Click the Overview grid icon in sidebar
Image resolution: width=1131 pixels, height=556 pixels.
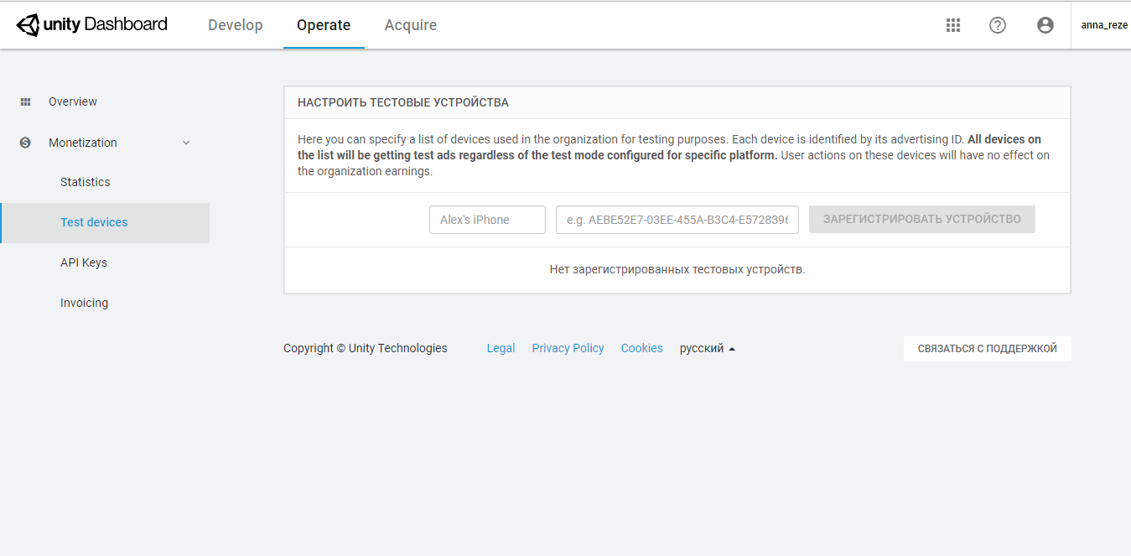(25, 101)
